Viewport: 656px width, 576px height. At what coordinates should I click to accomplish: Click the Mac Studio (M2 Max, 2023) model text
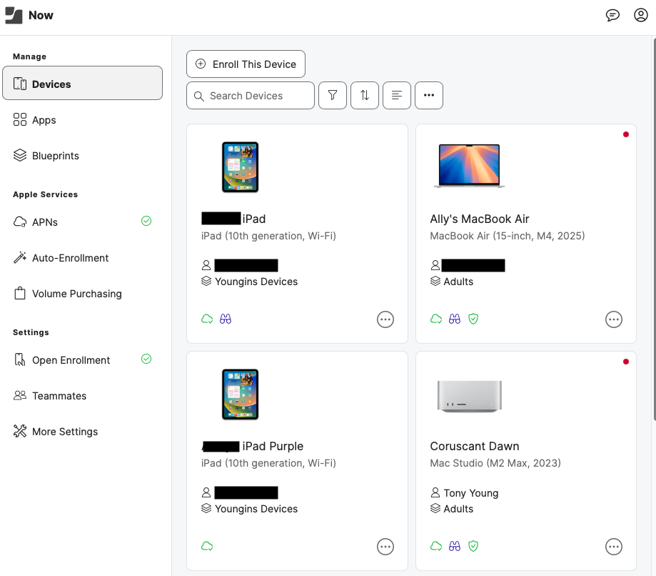[x=495, y=463]
